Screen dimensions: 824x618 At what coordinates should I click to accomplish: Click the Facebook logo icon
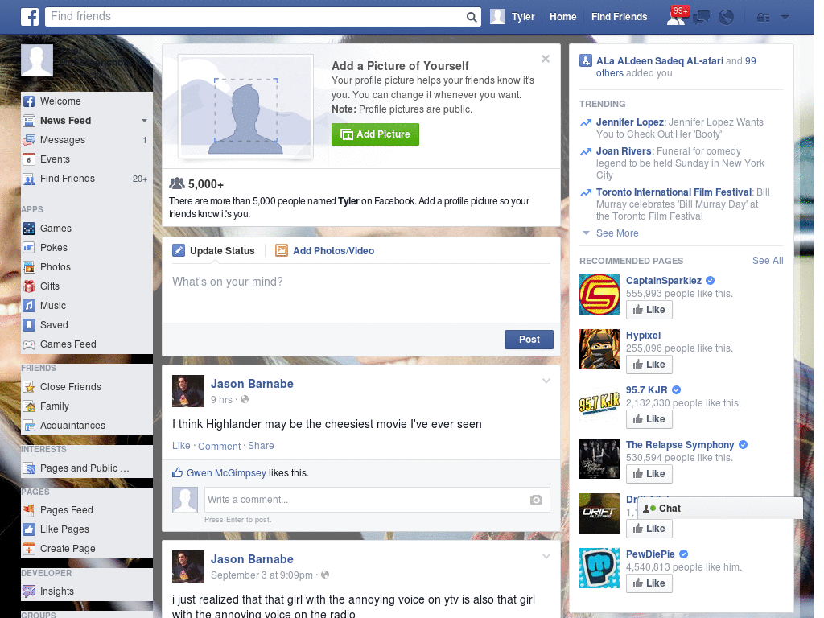(30, 17)
